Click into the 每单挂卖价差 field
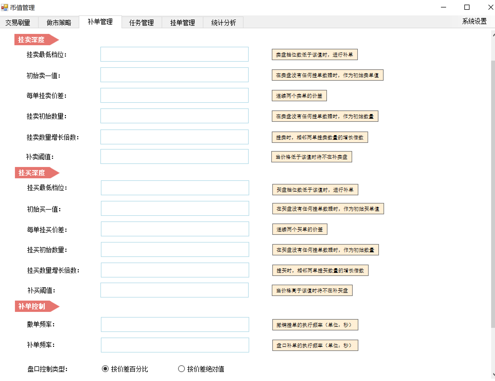The width and height of the screenshot is (495, 381). click(x=175, y=95)
